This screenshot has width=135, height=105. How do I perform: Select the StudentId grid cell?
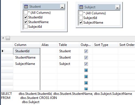tap(27, 51)
